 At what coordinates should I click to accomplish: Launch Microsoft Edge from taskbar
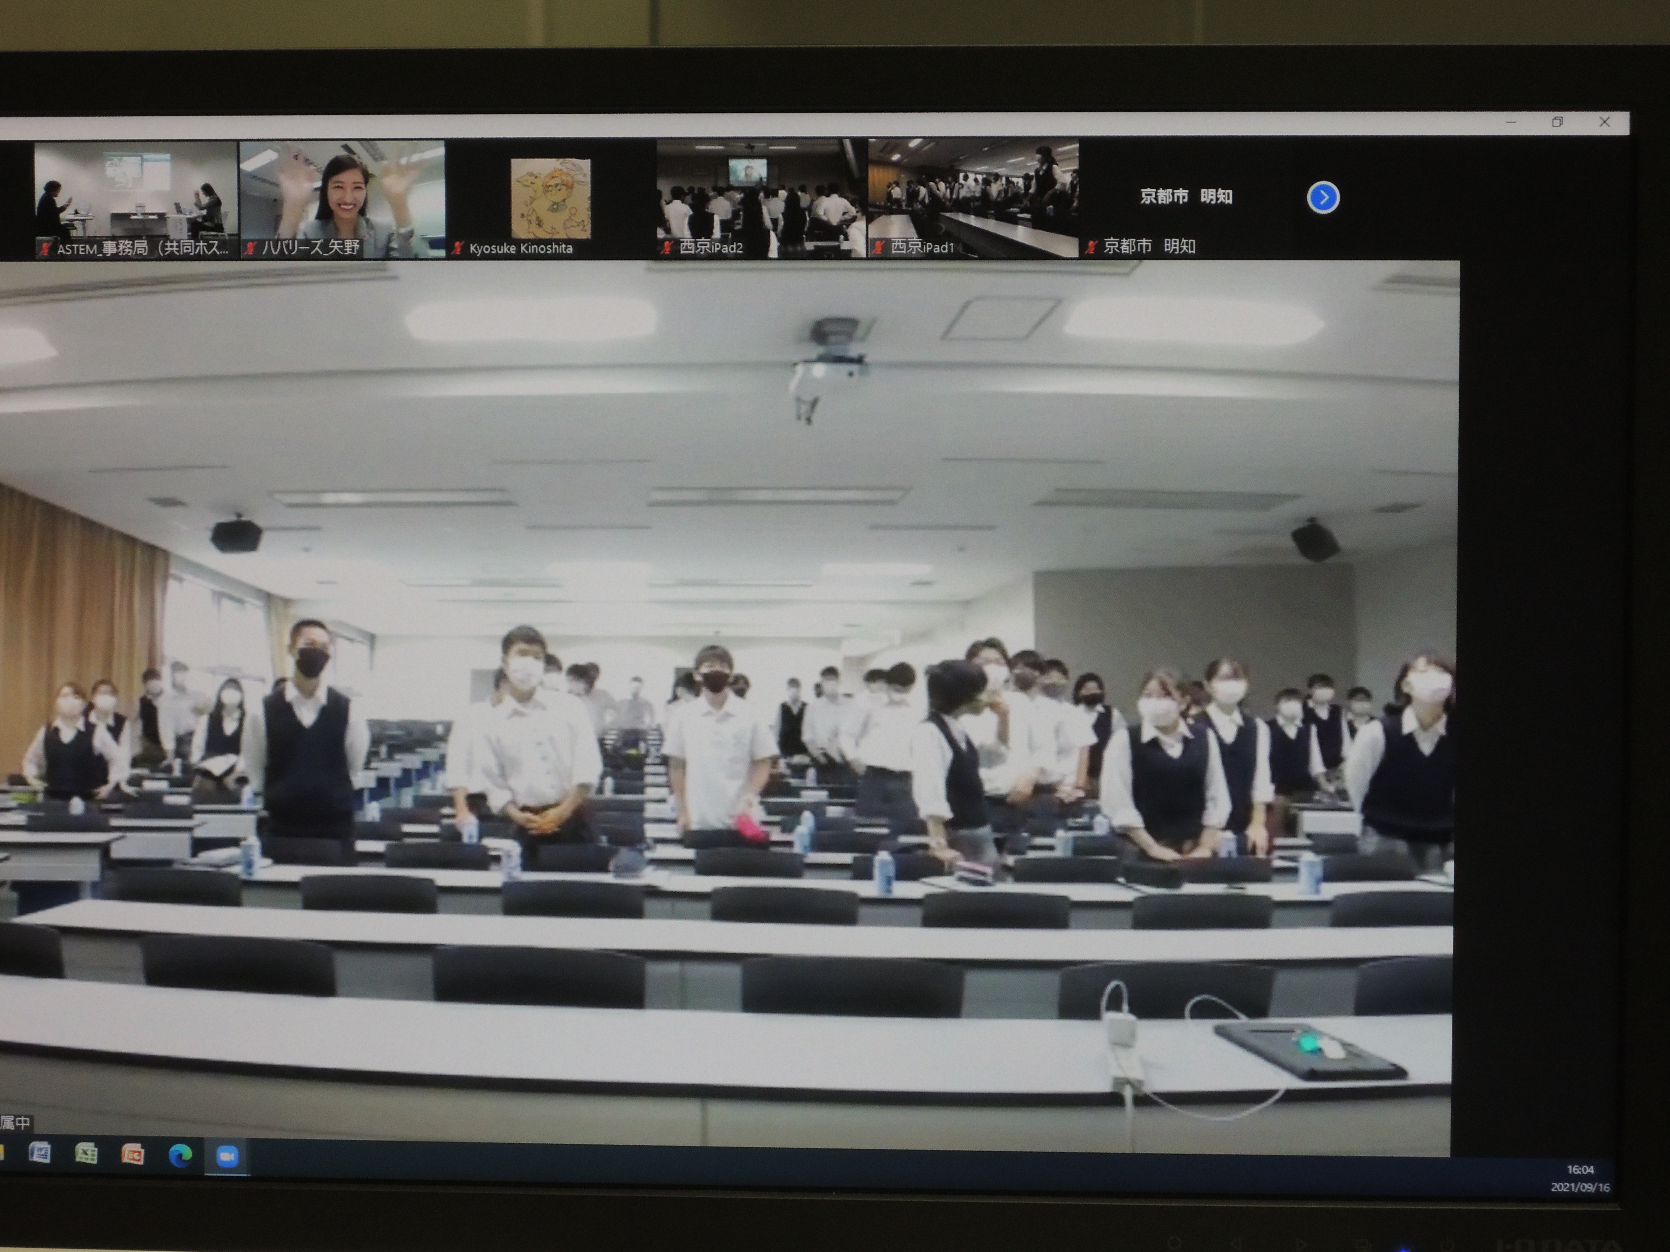tap(180, 1155)
